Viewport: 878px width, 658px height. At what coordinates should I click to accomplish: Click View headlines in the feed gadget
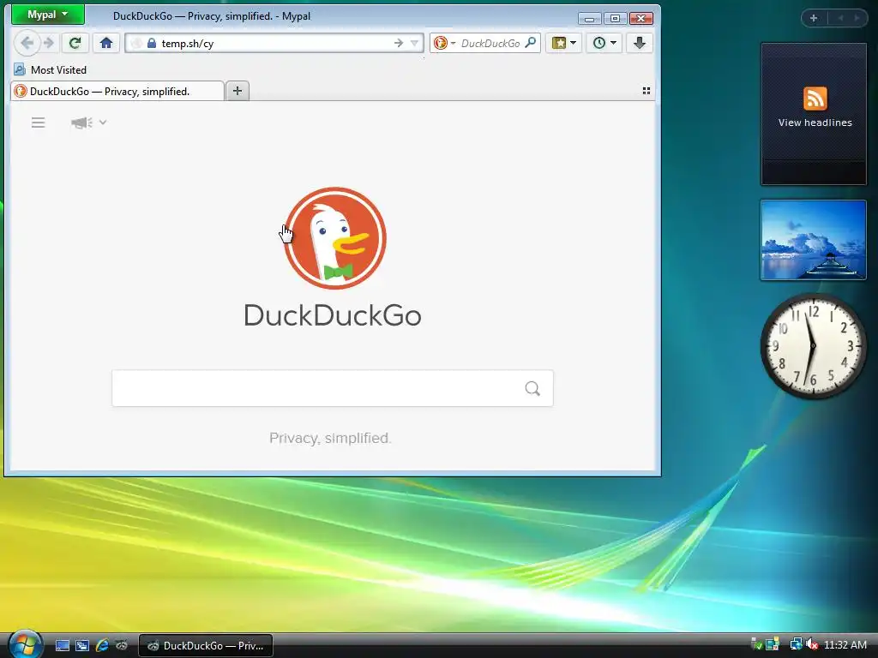815,123
